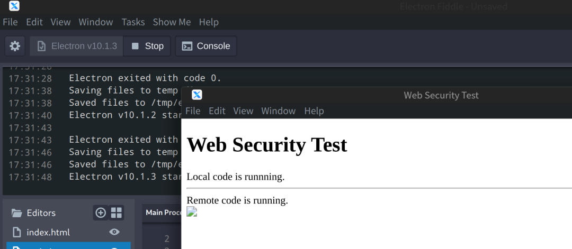Open Window menu in Web Security Test window
The height and width of the screenshot is (249, 572).
click(x=279, y=110)
